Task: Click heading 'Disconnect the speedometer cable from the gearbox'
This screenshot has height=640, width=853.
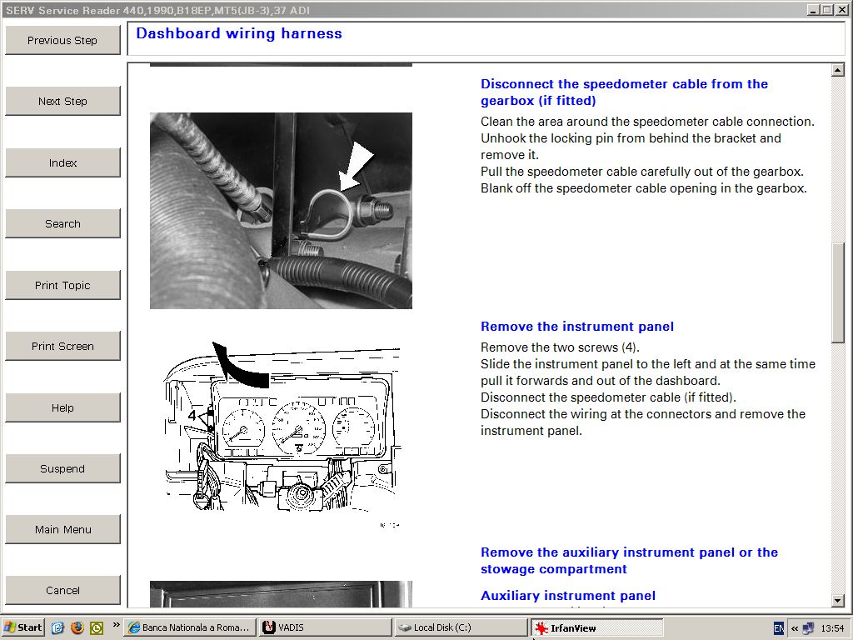Action: (624, 92)
